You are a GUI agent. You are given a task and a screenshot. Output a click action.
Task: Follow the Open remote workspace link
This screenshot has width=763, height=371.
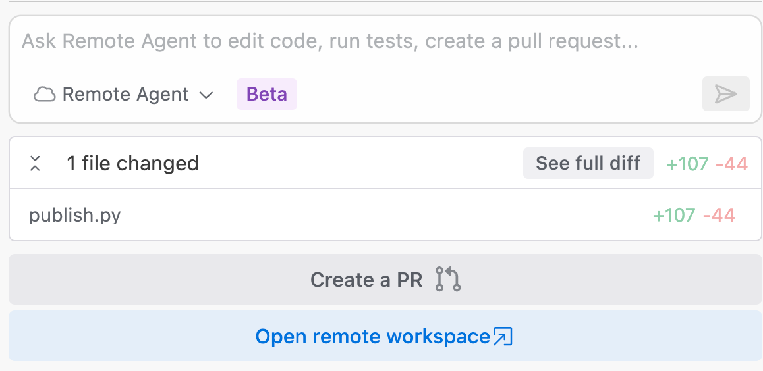372,337
